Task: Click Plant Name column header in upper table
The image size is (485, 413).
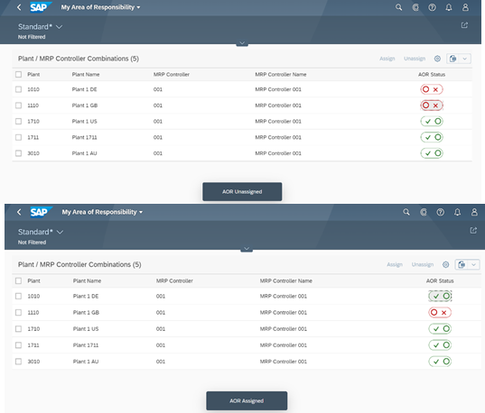Action: (x=86, y=75)
